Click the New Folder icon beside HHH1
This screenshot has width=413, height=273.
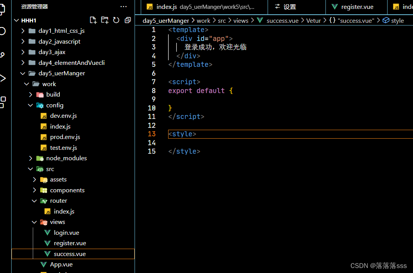pos(105,20)
